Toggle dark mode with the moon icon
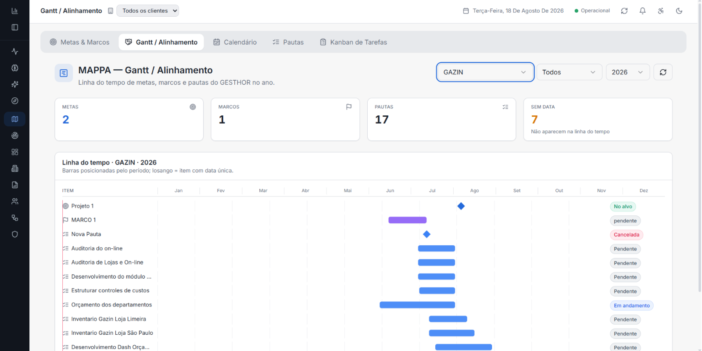This screenshot has width=702, height=351. 679,11
